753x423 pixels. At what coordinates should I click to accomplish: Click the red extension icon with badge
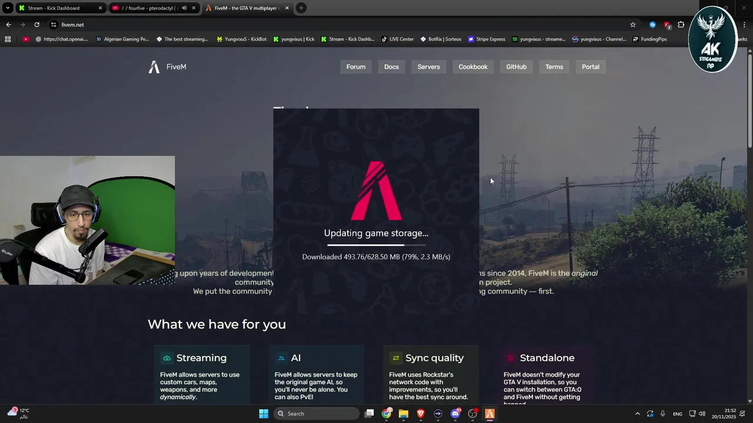[667, 25]
